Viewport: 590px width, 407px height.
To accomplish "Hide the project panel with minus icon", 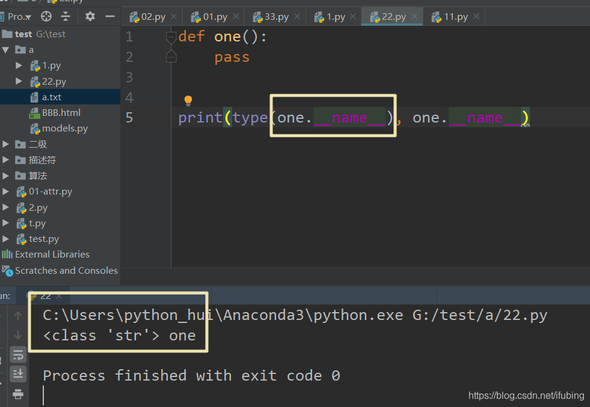I will point(110,16).
